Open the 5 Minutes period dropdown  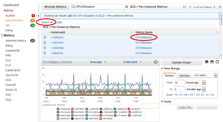[133, 62]
